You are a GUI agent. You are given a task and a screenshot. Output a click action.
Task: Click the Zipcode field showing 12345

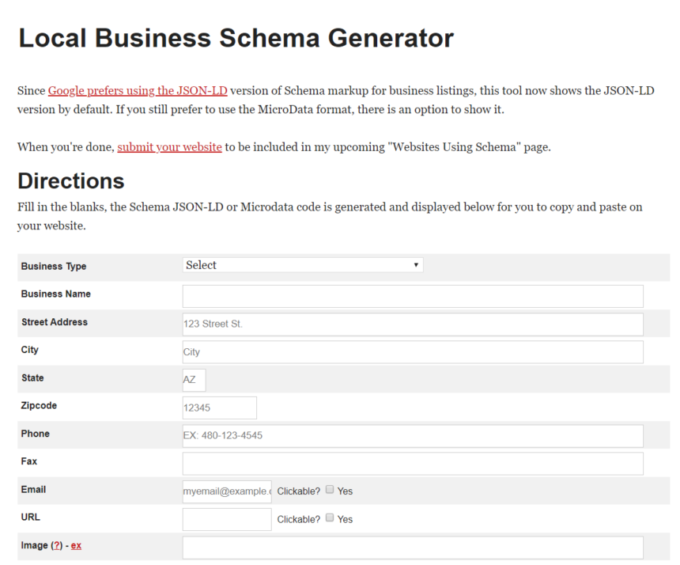[x=218, y=407]
